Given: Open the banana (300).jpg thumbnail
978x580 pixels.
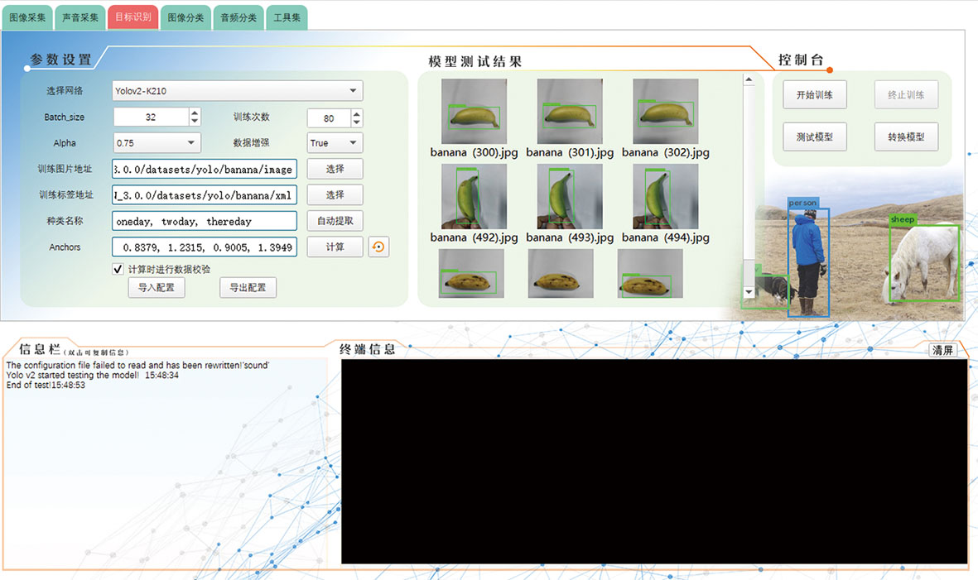Looking at the screenshot, I should (x=474, y=112).
